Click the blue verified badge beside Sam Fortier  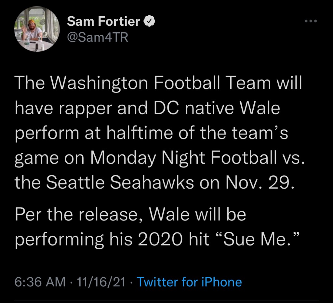150,21
